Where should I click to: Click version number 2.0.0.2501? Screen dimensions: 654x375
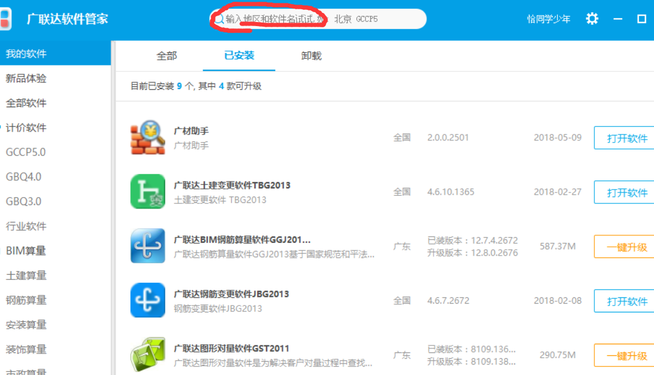(x=448, y=137)
